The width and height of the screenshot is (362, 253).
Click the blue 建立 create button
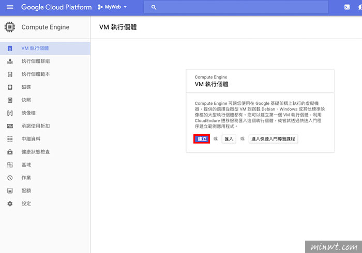[202, 139]
